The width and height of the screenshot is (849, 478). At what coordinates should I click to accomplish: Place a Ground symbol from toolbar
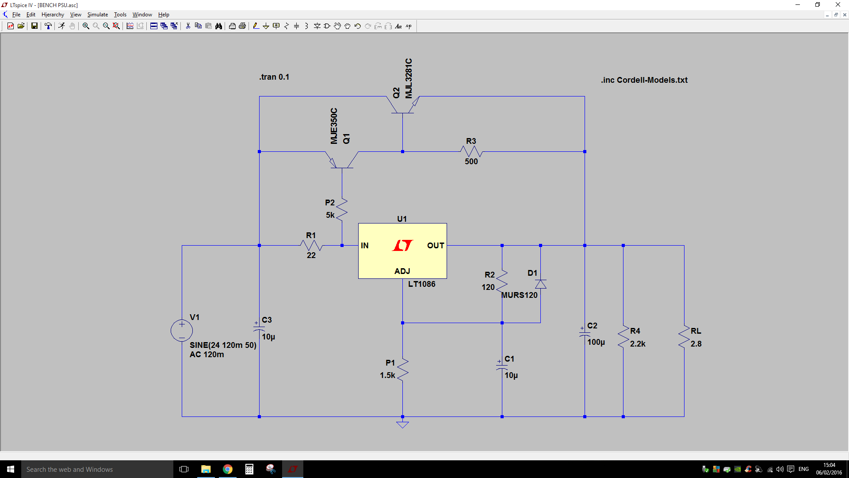[x=266, y=26]
